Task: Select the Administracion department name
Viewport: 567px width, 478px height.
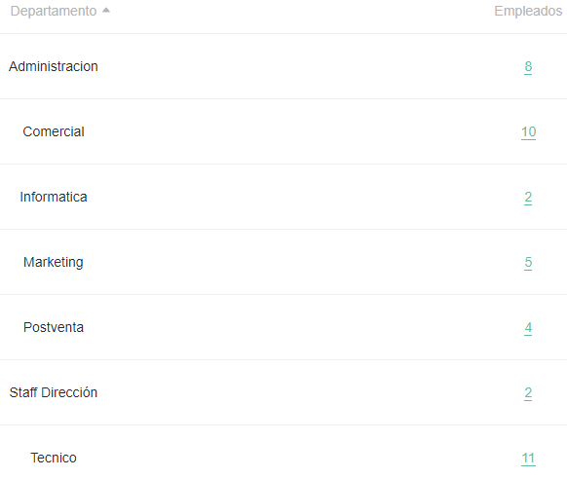Action: coord(54,66)
